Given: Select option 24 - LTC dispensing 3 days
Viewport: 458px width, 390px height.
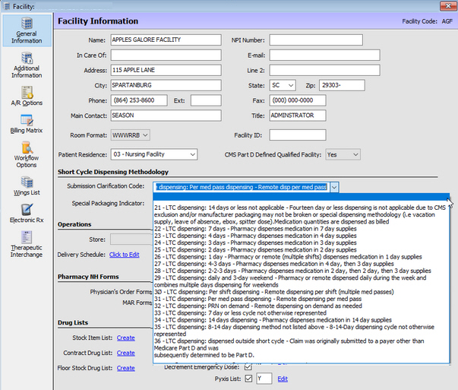Looking at the screenshot, I should coord(301,243).
